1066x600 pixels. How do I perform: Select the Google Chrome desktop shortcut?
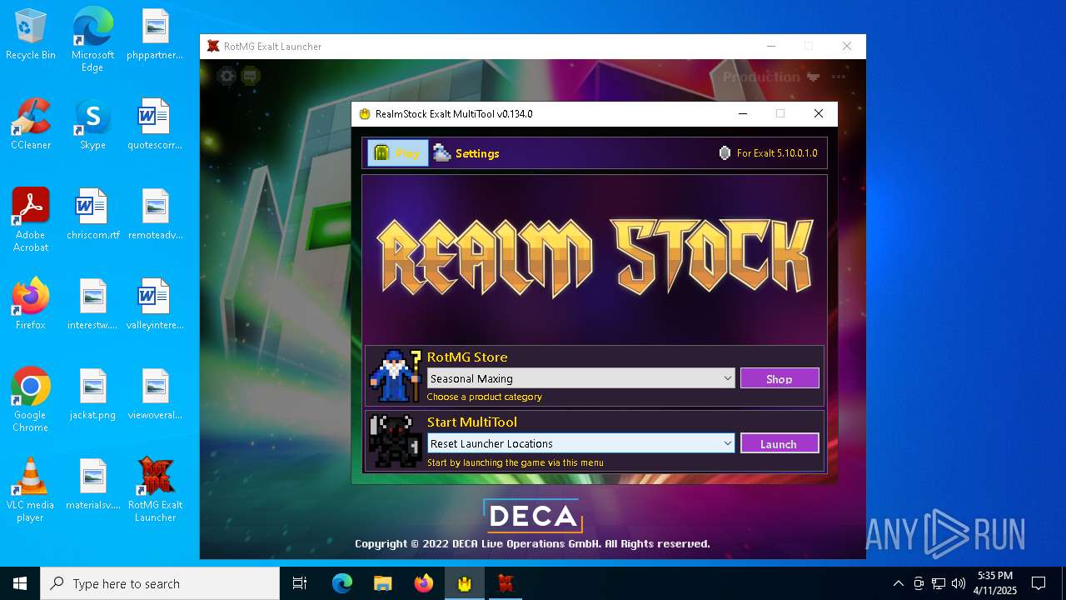tap(31, 400)
